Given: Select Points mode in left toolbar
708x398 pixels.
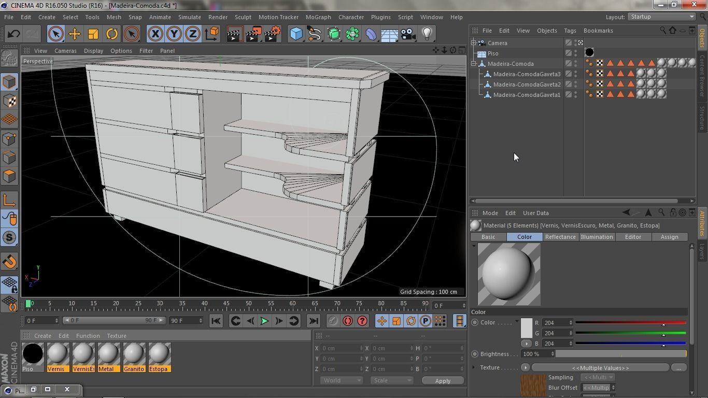Looking at the screenshot, I should [9, 138].
